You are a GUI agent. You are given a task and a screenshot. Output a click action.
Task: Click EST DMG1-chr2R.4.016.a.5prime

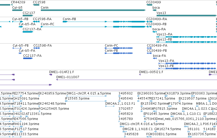click(x=122, y=127)
